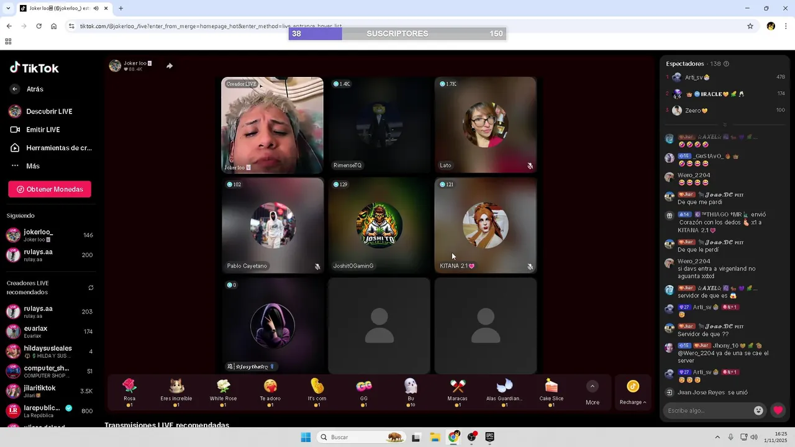Click the empty guest slot in the bottom-middle tile
795x447 pixels.
click(379, 326)
